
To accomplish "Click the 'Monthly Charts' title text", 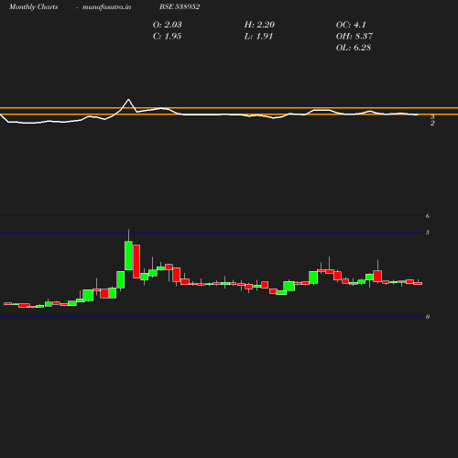I will click(33, 6).
